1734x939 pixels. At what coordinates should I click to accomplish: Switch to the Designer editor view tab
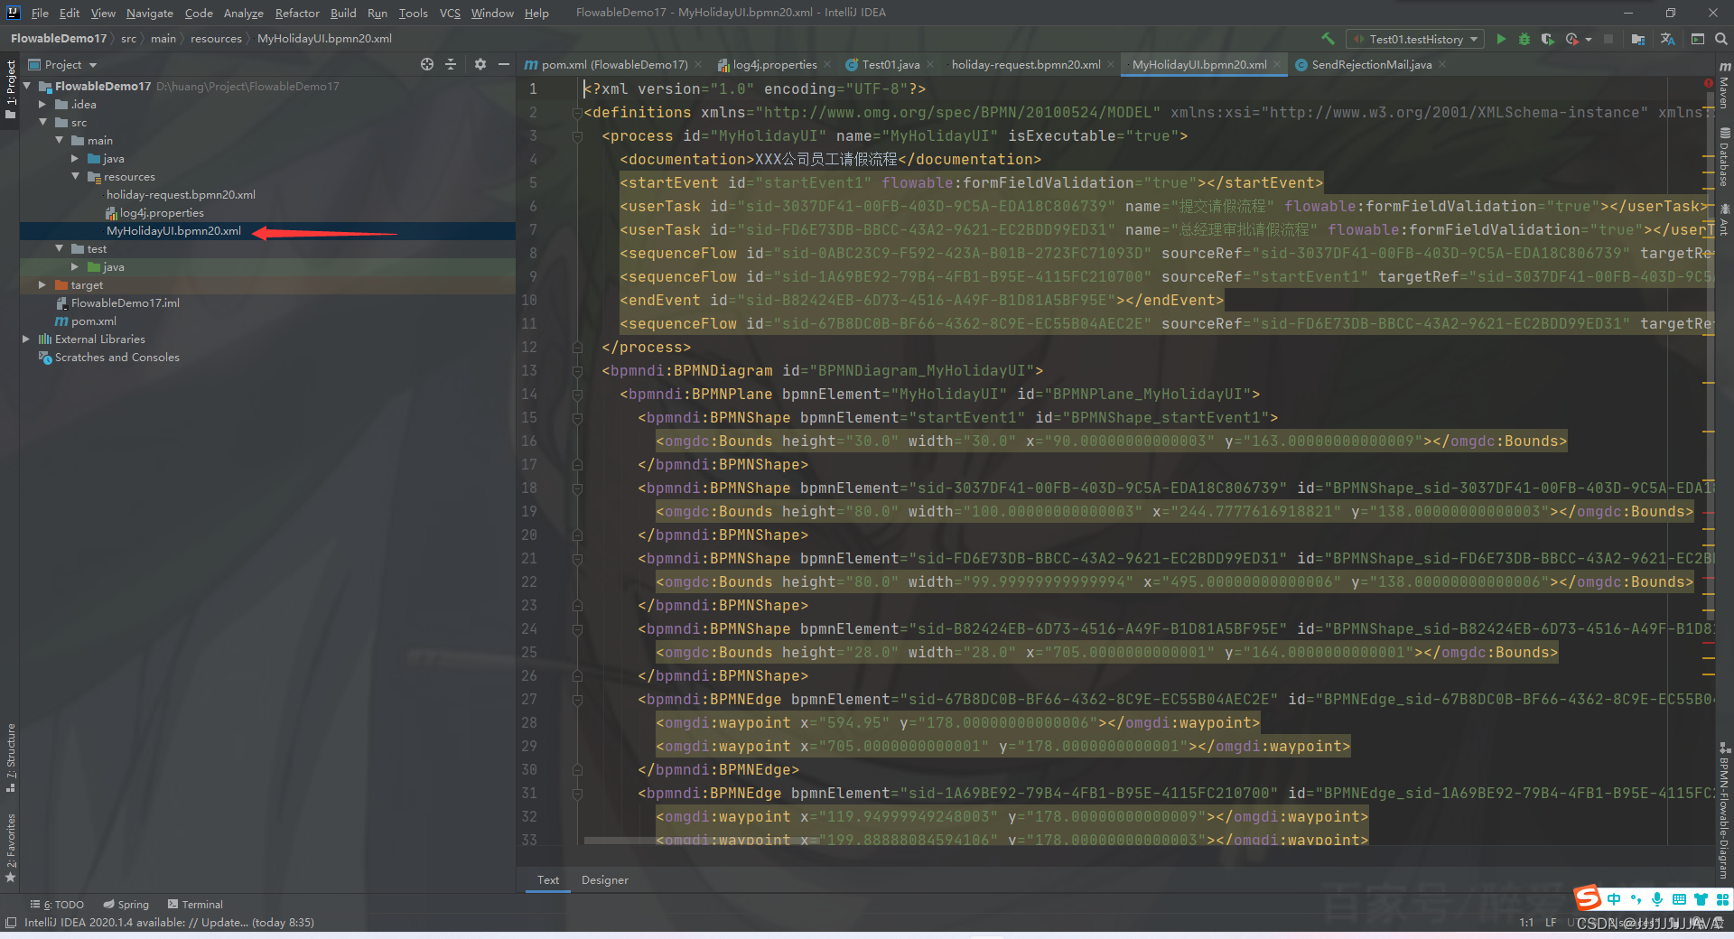[x=604, y=879]
